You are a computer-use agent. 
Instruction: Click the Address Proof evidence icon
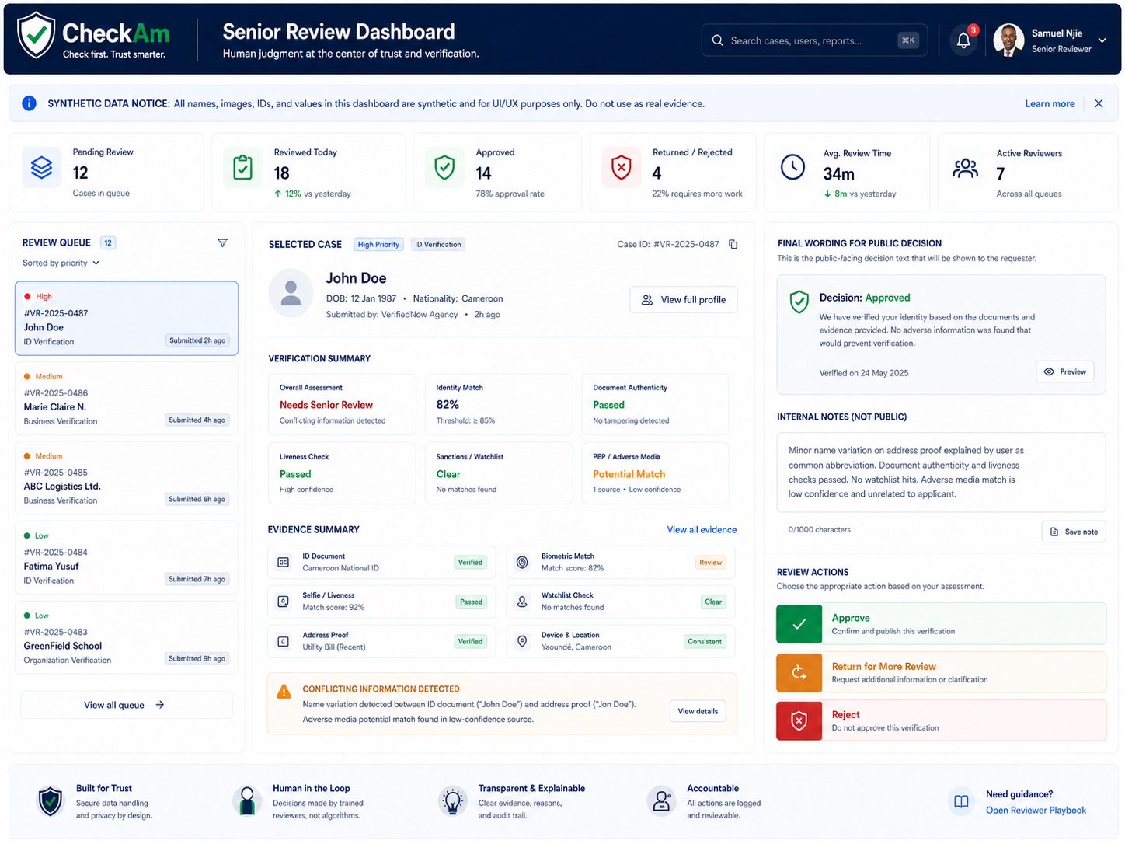click(284, 641)
